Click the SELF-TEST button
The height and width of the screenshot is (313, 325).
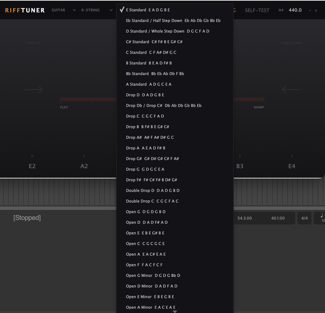pos(257,10)
